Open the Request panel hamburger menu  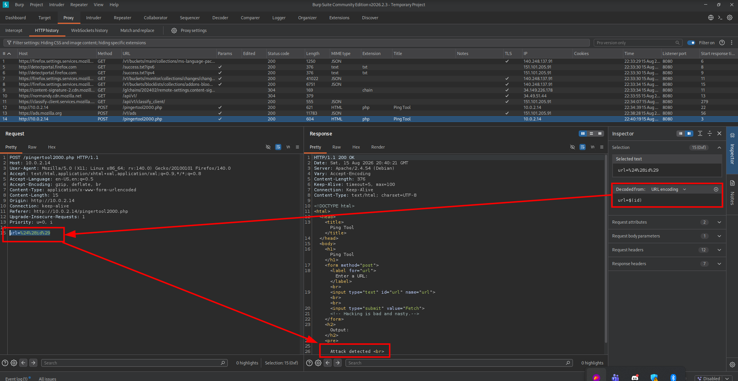[x=297, y=147]
